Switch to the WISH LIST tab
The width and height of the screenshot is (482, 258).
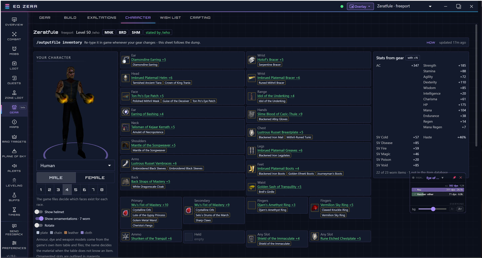pos(170,18)
